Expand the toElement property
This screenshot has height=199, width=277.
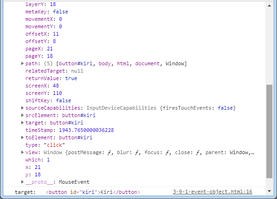point(22,137)
